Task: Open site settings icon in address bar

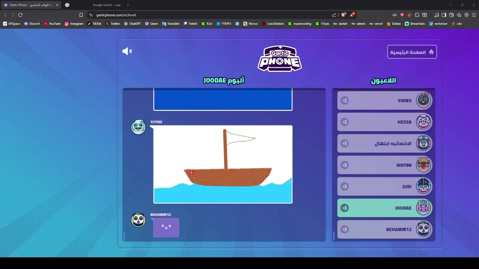Action: pos(91,15)
